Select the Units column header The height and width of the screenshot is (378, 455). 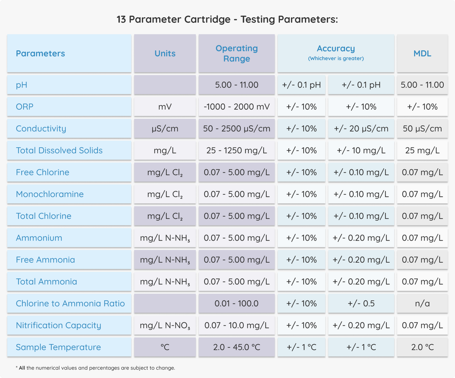click(x=165, y=53)
